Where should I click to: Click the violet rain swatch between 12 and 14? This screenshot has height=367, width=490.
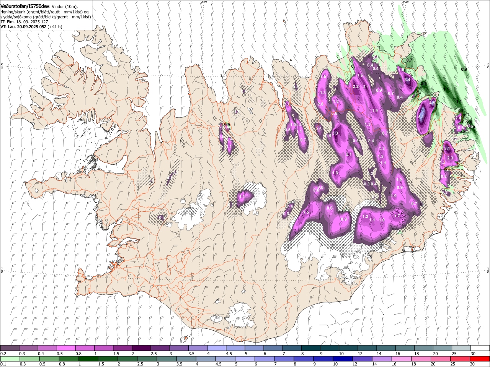click(362, 359)
